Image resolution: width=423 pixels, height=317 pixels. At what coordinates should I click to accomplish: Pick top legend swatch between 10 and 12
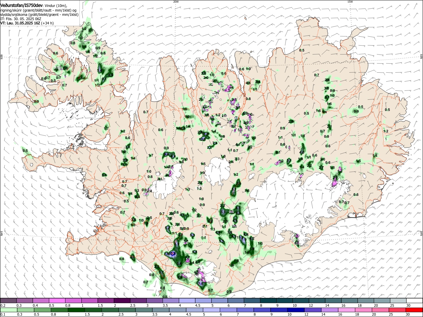click(300, 301)
